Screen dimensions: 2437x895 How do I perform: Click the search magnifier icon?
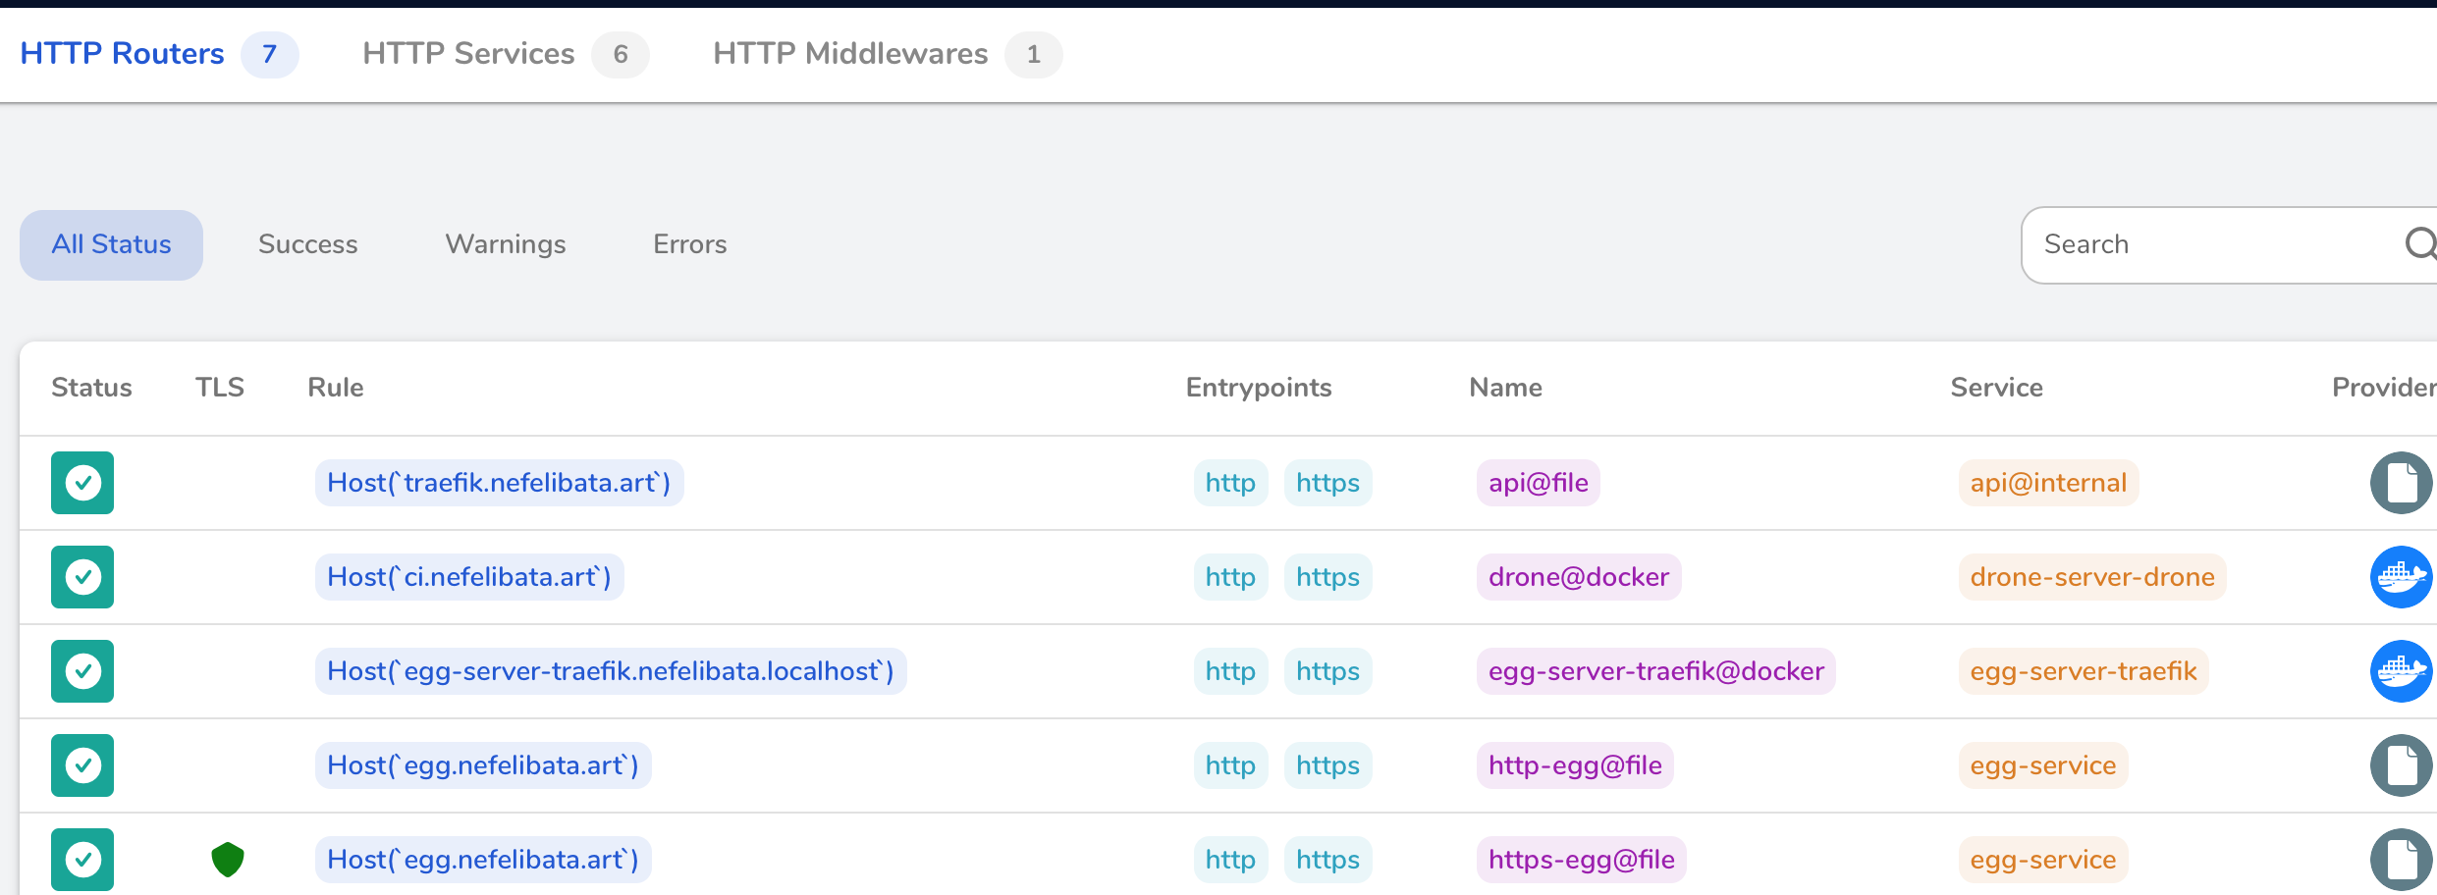pyautogui.click(x=2419, y=243)
